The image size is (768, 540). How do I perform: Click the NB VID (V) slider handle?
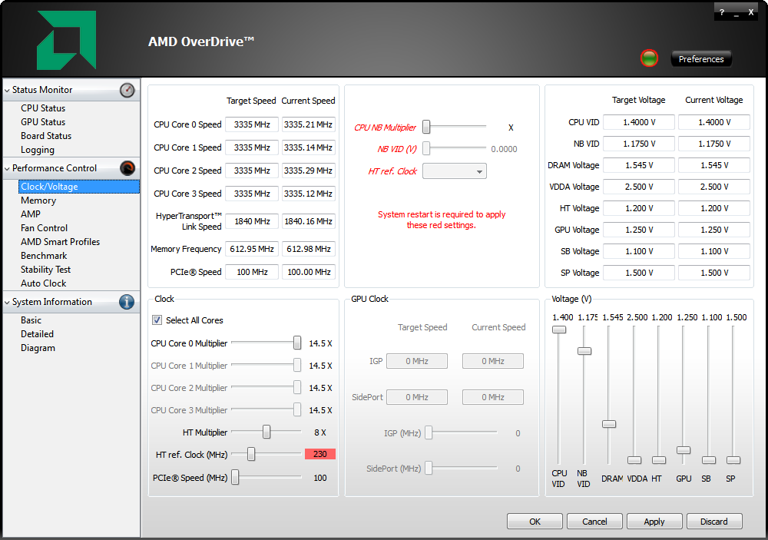click(x=426, y=148)
